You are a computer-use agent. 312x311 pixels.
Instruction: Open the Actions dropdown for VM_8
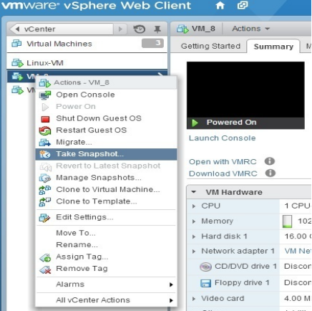point(250,29)
